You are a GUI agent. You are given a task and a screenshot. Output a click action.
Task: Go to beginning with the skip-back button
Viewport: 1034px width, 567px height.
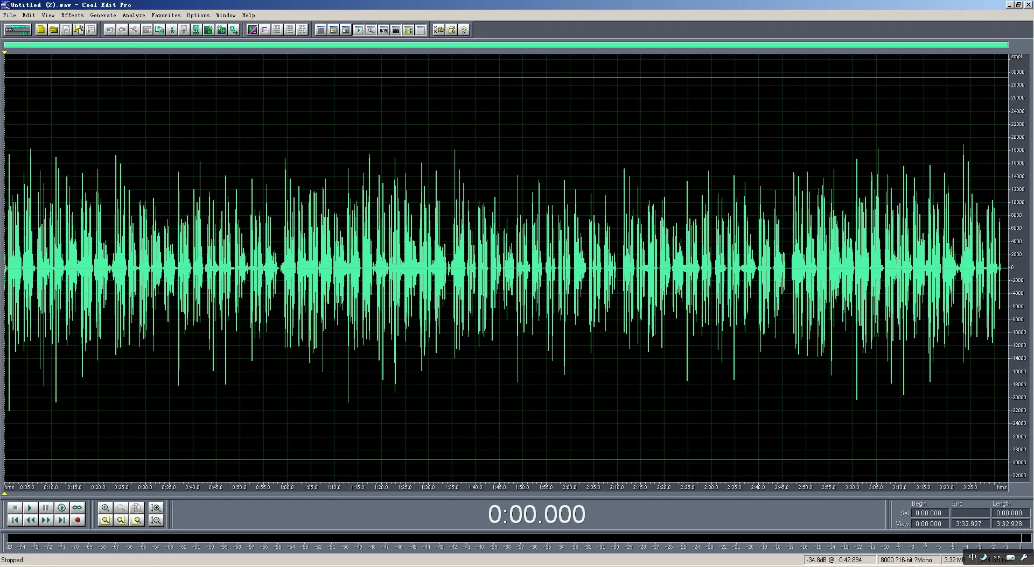point(15,520)
